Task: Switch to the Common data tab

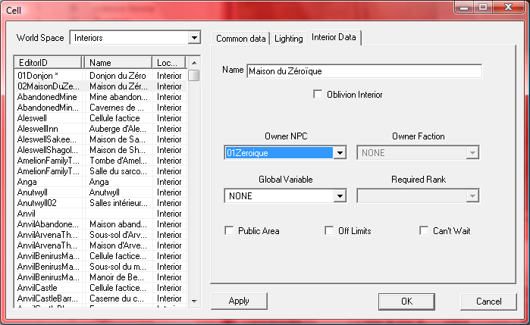Action: (240, 38)
